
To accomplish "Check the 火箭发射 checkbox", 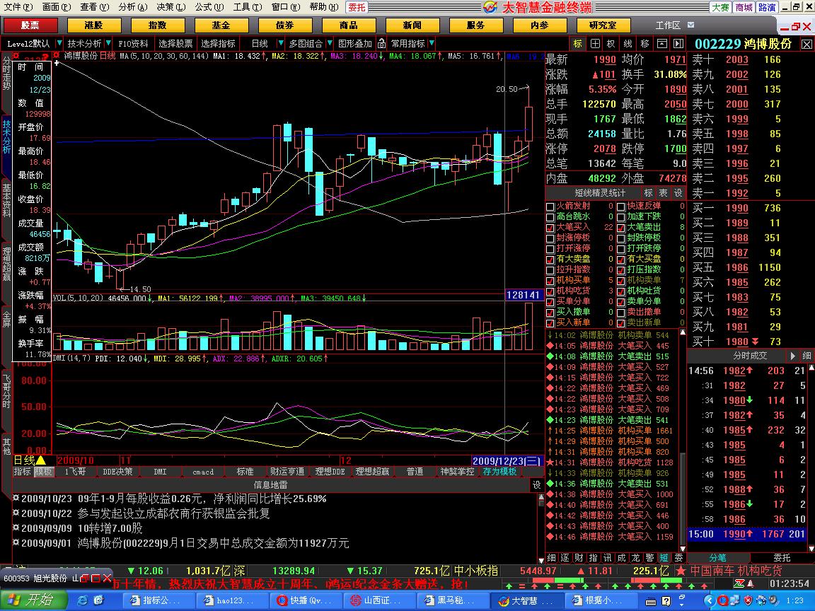I will point(550,206).
